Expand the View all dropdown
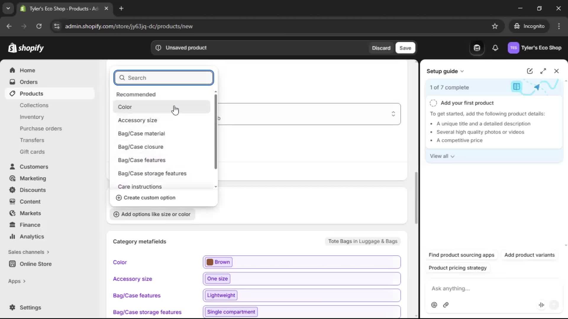 click(442, 156)
